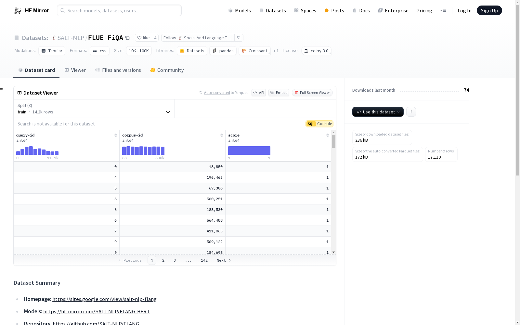520x325 pixels.
Task: Open the Community tab
Action: pos(167,70)
